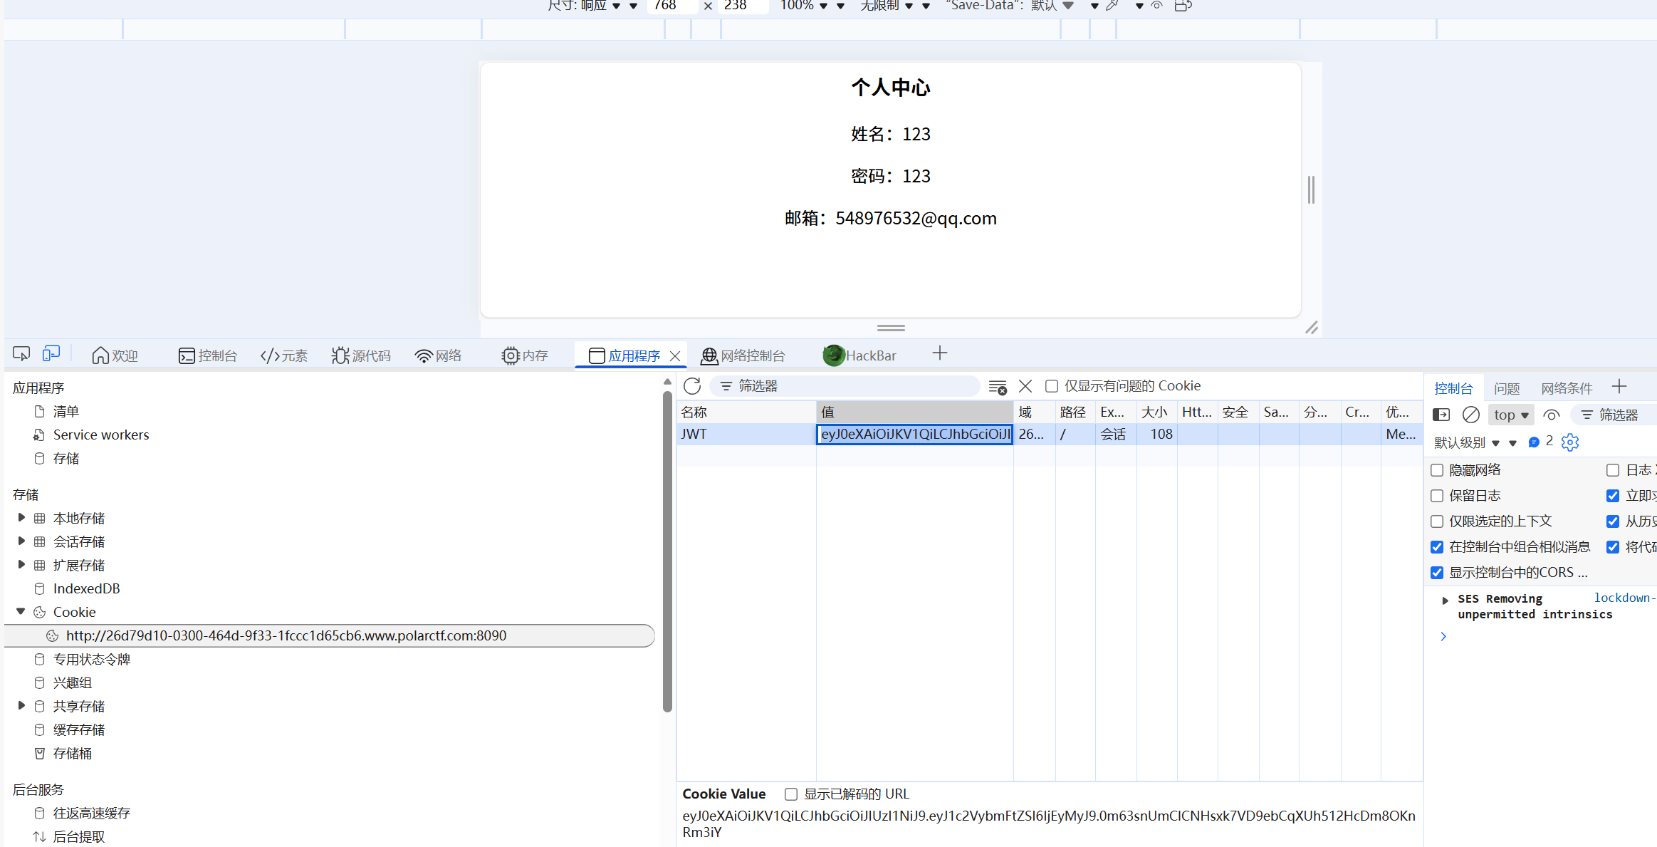The width and height of the screenshot is (1657, 847).
Task: Select the polarctf.com cookie origin
Action: coord(286,635)
